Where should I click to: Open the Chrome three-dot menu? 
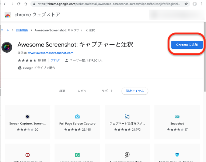tap(202, 4)
